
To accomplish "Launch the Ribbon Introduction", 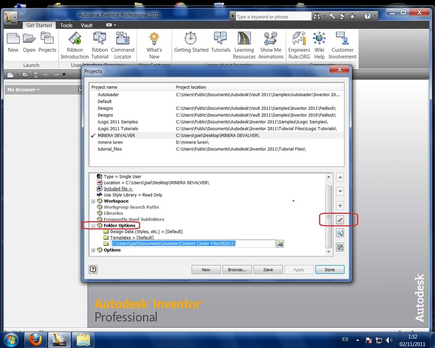I will (x=74, y=46).
